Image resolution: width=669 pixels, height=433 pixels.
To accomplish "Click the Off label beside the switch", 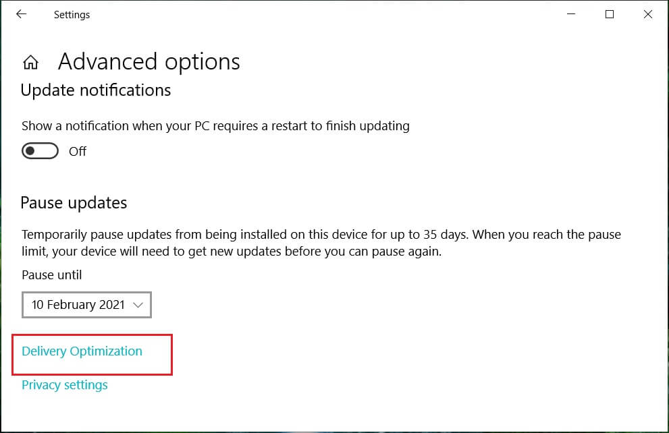I will point(78,151).
